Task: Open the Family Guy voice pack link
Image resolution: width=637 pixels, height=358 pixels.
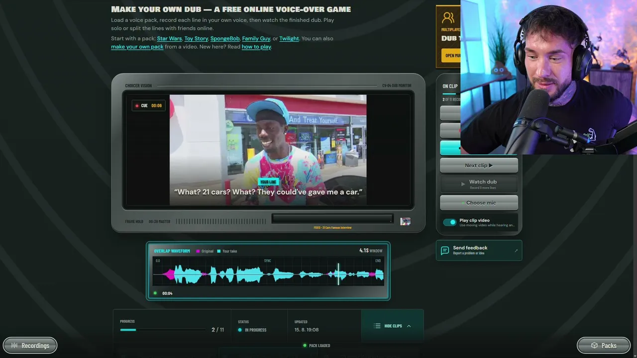Action: pos(256,38)
